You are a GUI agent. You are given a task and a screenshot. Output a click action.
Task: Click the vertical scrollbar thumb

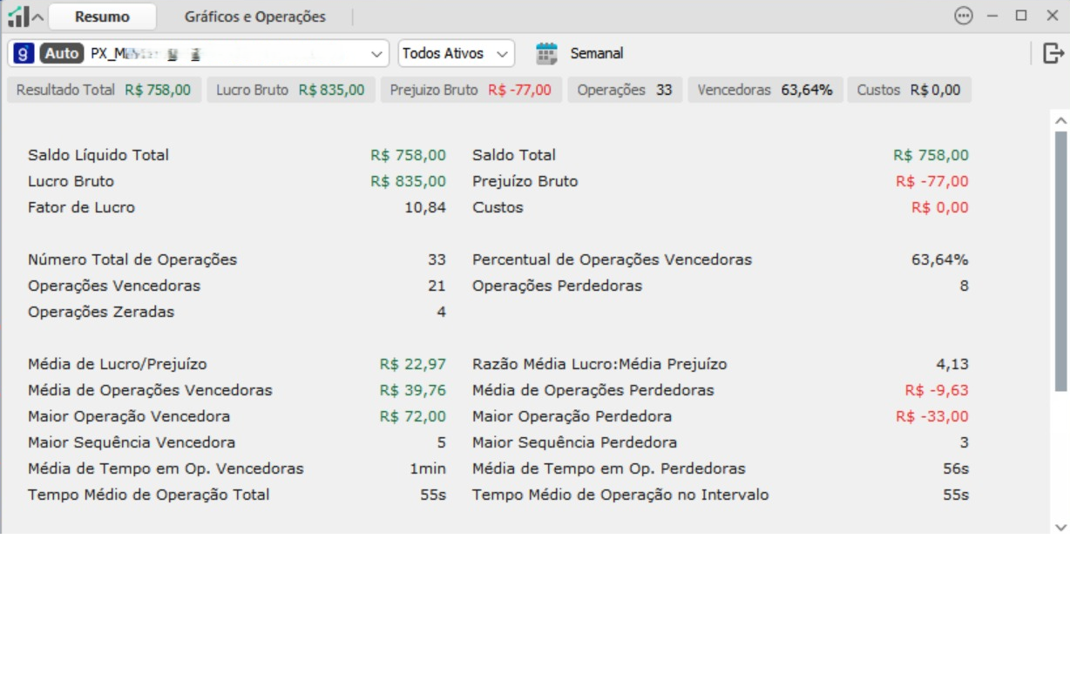(x=1060, y=261)
